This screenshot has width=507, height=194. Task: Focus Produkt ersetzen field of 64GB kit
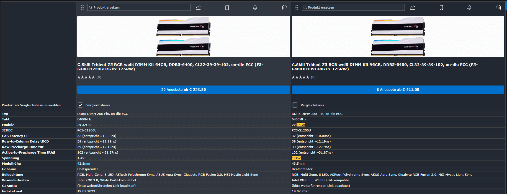tap(139, 7)
